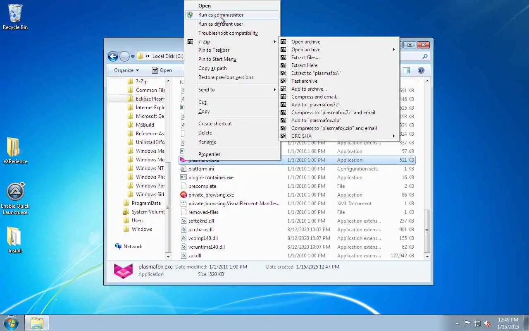The height and width of the screenshot is (331, 529).
Task: Select Compress and email...
Action: (x=339, y=97)
